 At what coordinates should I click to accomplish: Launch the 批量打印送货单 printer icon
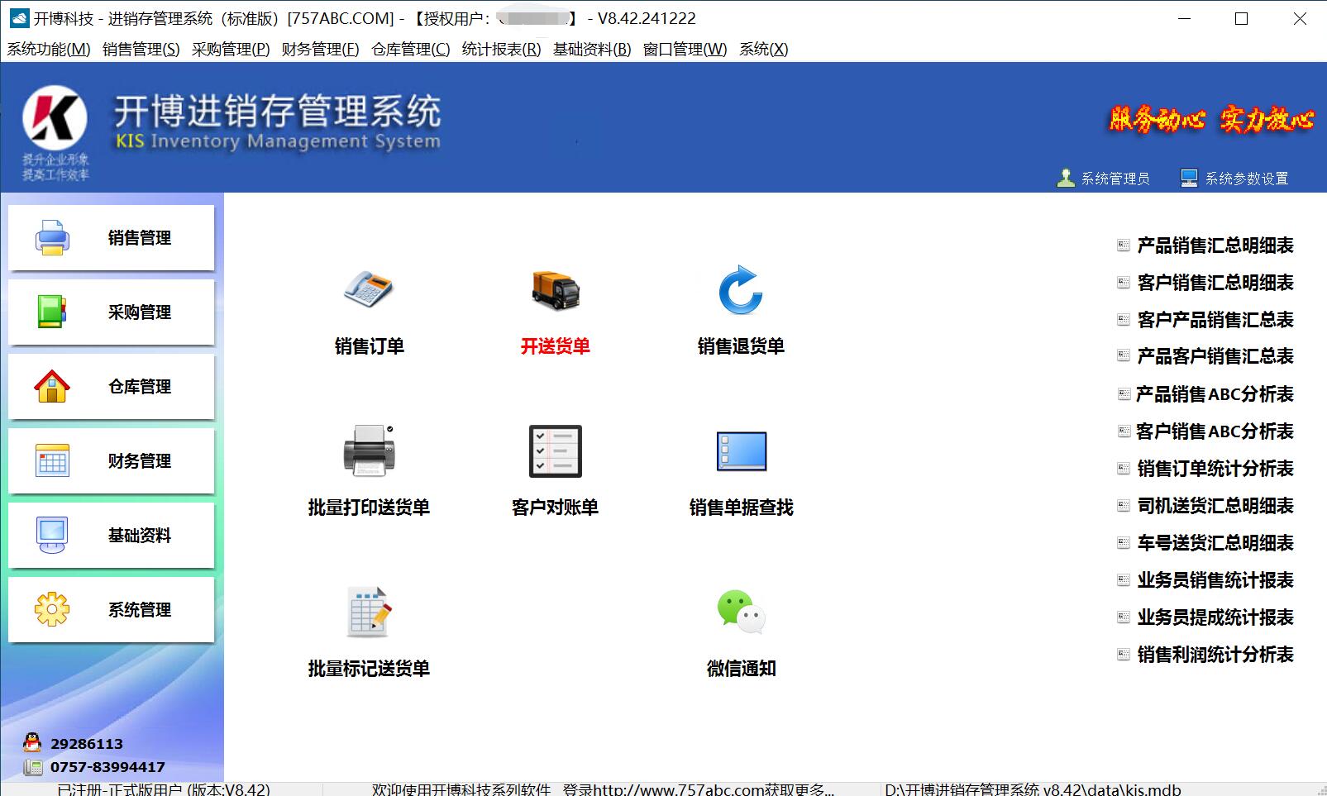coord(369,450)
